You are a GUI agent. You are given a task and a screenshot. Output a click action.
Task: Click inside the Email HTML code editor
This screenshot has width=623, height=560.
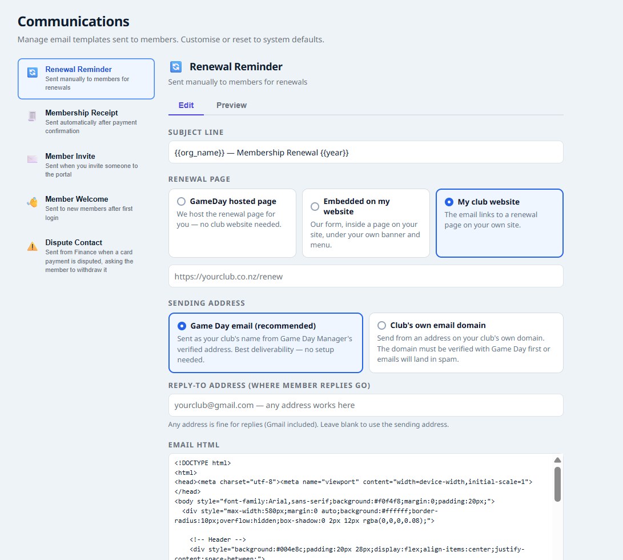click(x=360, y=507)
